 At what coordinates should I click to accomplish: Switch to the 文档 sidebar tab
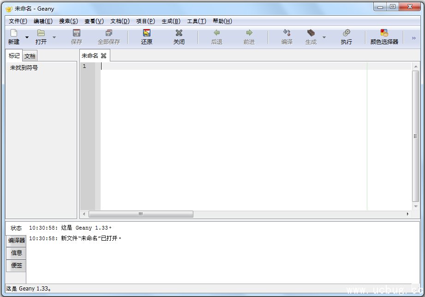pos(30,56)
